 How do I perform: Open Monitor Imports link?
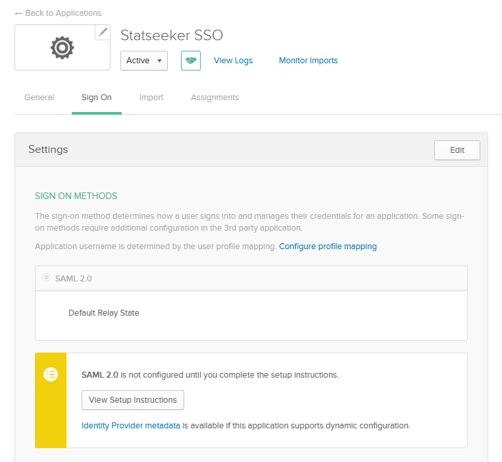(x=309, y=61)
